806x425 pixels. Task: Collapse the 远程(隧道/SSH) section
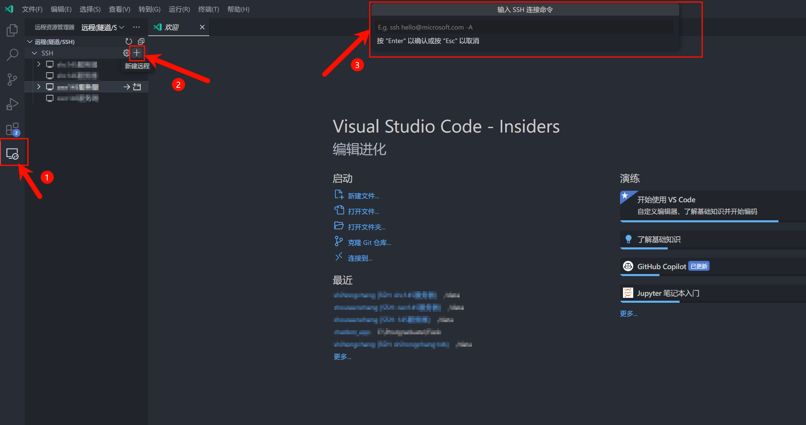pos(30,42)
